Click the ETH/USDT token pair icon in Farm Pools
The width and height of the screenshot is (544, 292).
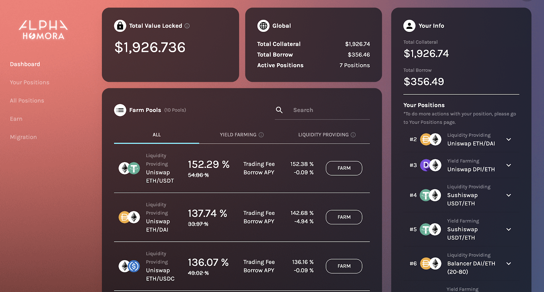point(129,168)
